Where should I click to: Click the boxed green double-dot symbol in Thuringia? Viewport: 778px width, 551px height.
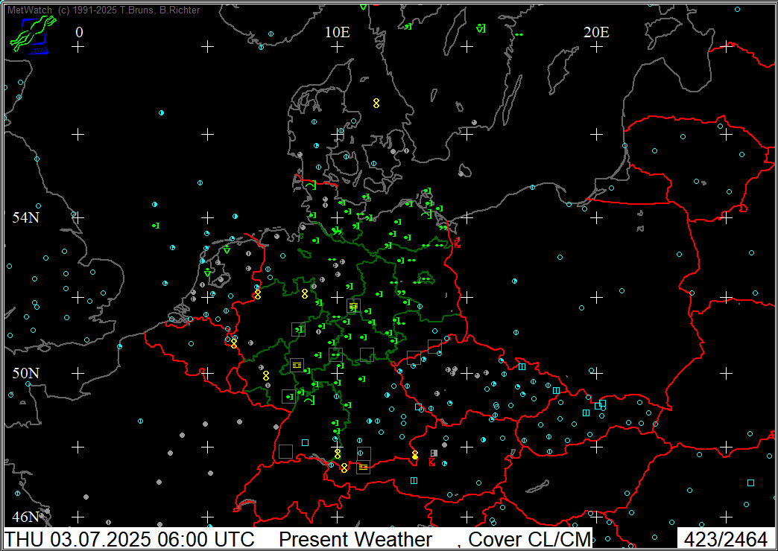(x=335, y=354)
